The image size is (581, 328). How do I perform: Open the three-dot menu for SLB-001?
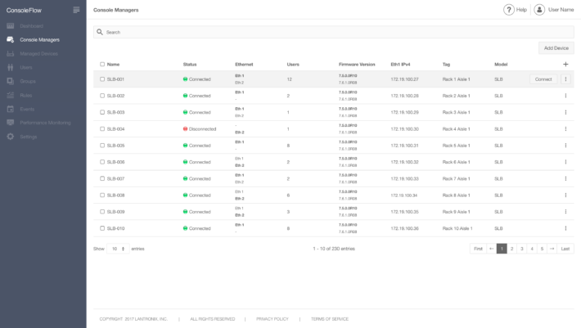(x=565, y=79)
